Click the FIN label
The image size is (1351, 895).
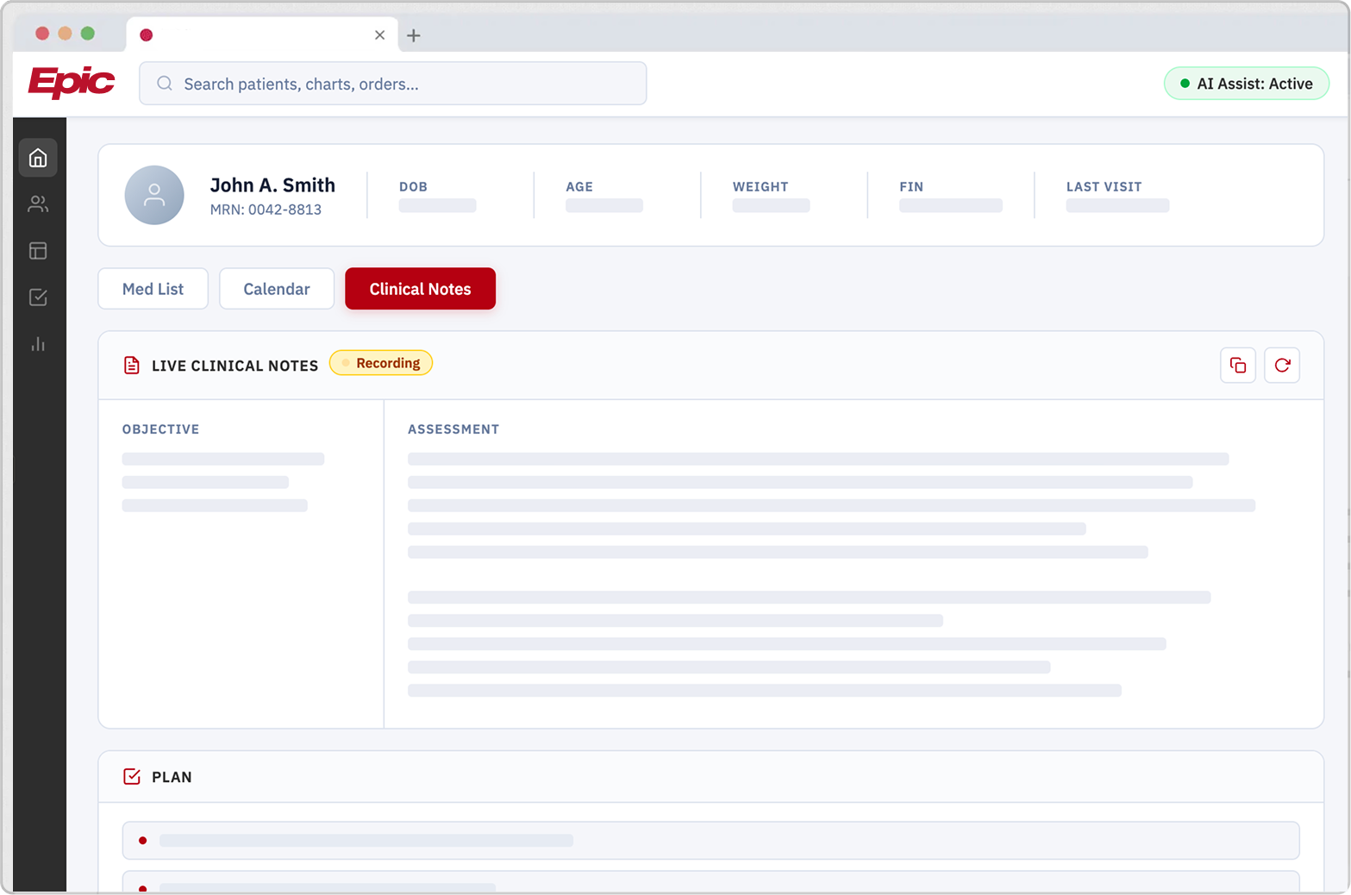coord(911,186)
